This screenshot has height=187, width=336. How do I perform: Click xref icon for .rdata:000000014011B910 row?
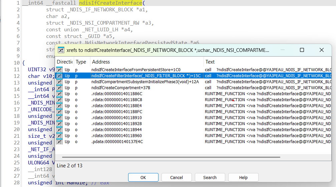[59, 118]
